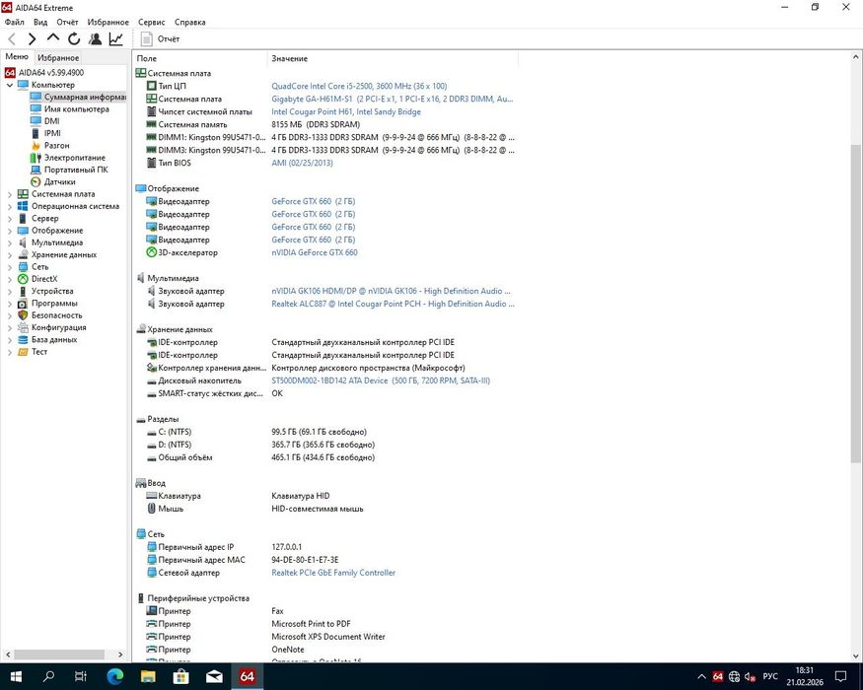Click the Устройства tree icon
Image resolution: width=863 pixels, height=690 pixels.
point(23,291)
